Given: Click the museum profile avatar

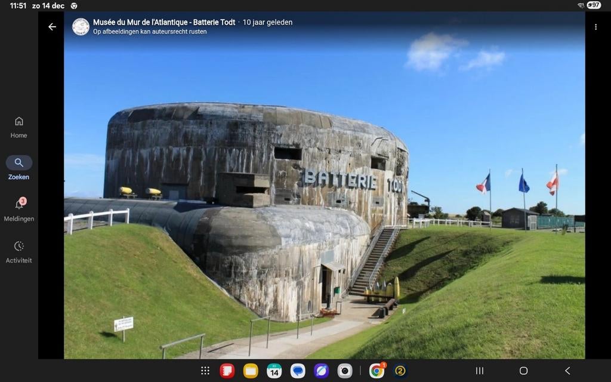Looking at the screenshot, I should tap(81, 27).
